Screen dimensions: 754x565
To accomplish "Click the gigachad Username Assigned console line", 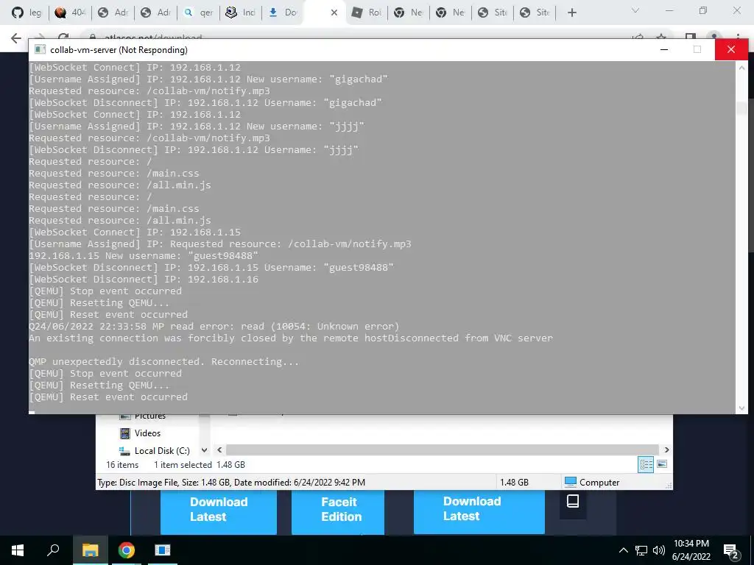I will (x=208, y=79).
